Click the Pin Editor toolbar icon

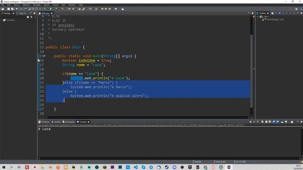(x=123, y=9)
